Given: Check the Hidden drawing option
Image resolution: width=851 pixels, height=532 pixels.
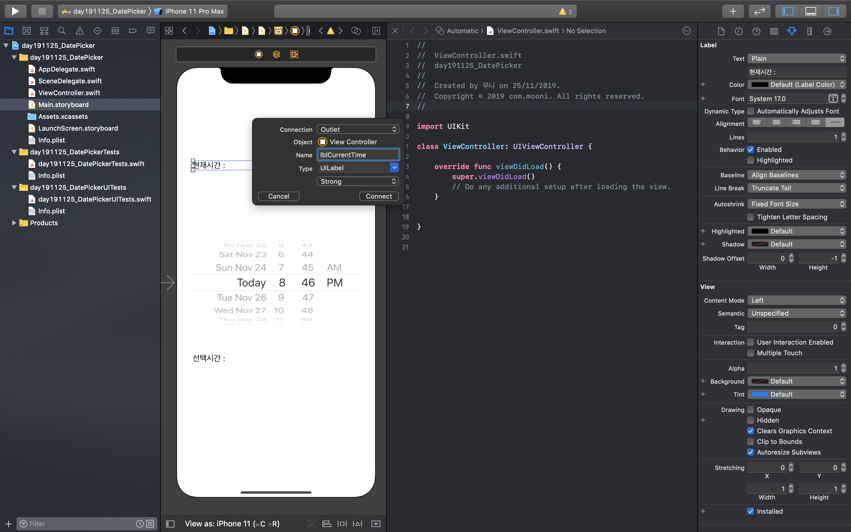Looking at the screenshot, I should click(x=751, y=420).
